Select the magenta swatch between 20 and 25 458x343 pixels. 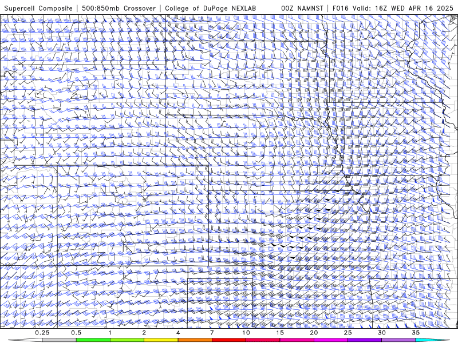coord(331,340)
